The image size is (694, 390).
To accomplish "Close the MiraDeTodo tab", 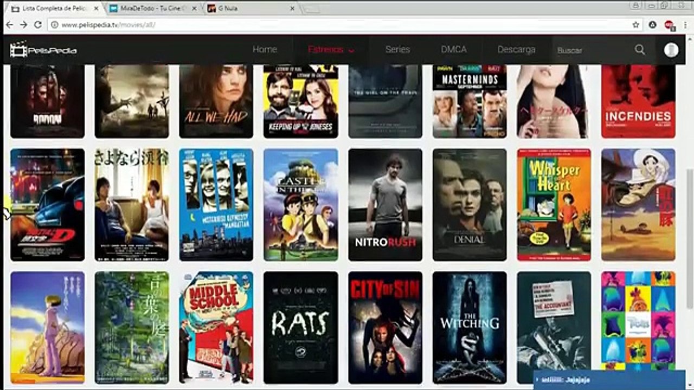I will [195, 9].
